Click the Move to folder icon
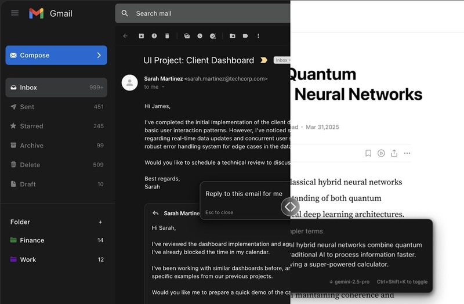Screen dimensions: 464x304 click(232, 36)
